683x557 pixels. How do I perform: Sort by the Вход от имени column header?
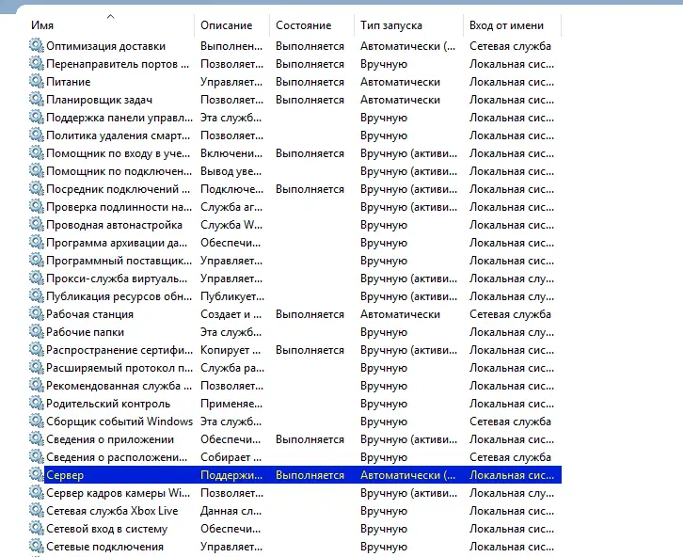click(506, 25)
